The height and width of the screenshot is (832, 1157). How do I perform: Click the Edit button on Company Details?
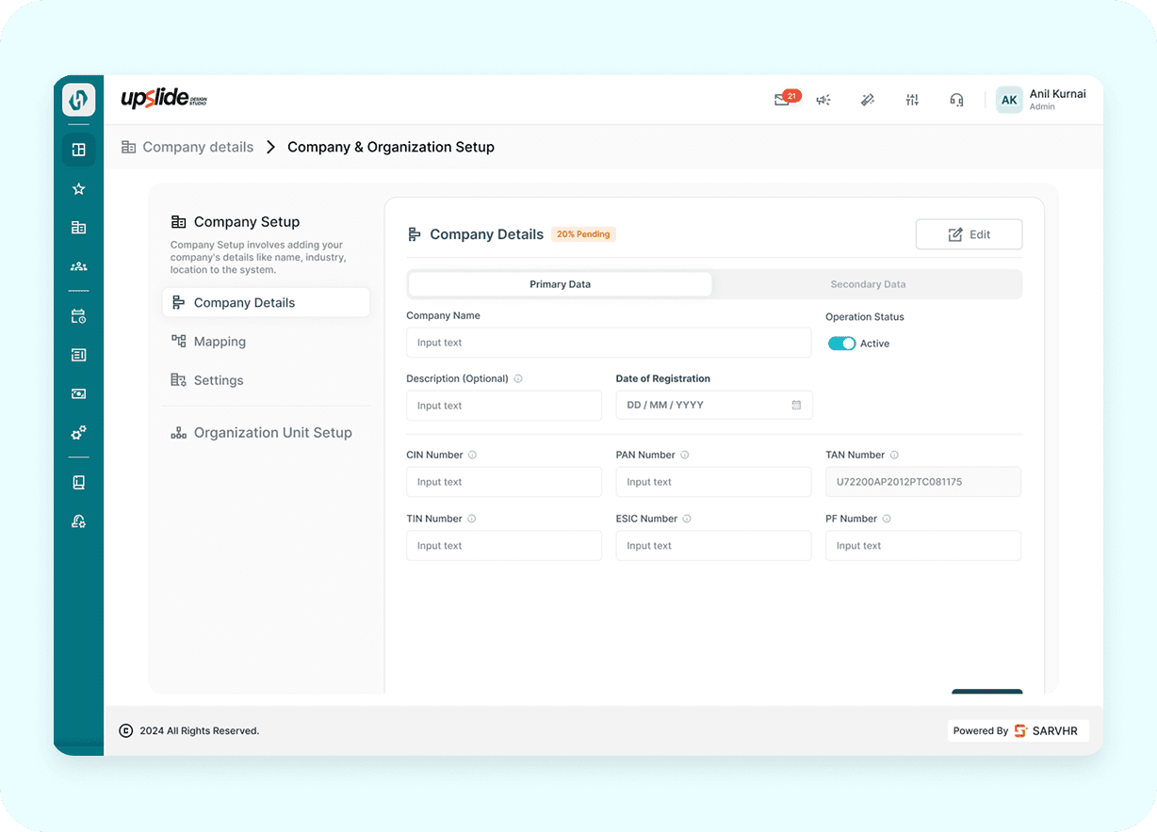coord(969,233)
